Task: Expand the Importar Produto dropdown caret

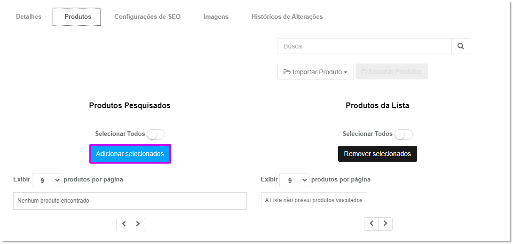Action: 346,72
